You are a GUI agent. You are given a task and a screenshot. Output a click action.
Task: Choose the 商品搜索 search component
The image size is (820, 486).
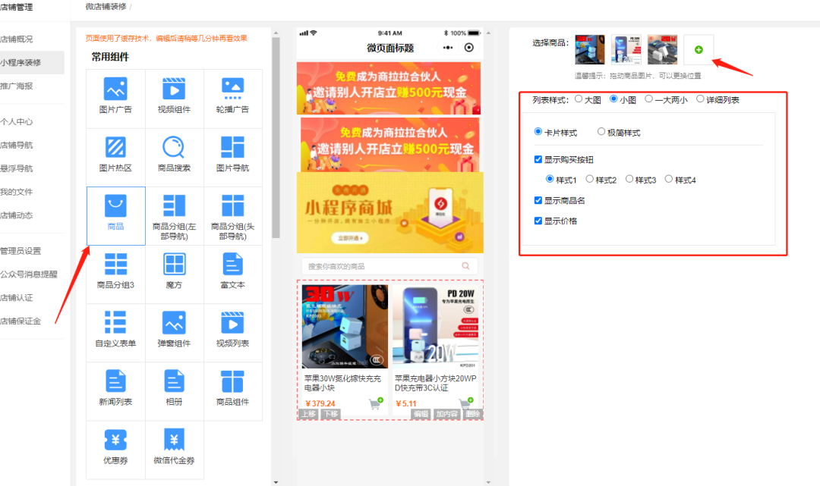pos(174,156)
